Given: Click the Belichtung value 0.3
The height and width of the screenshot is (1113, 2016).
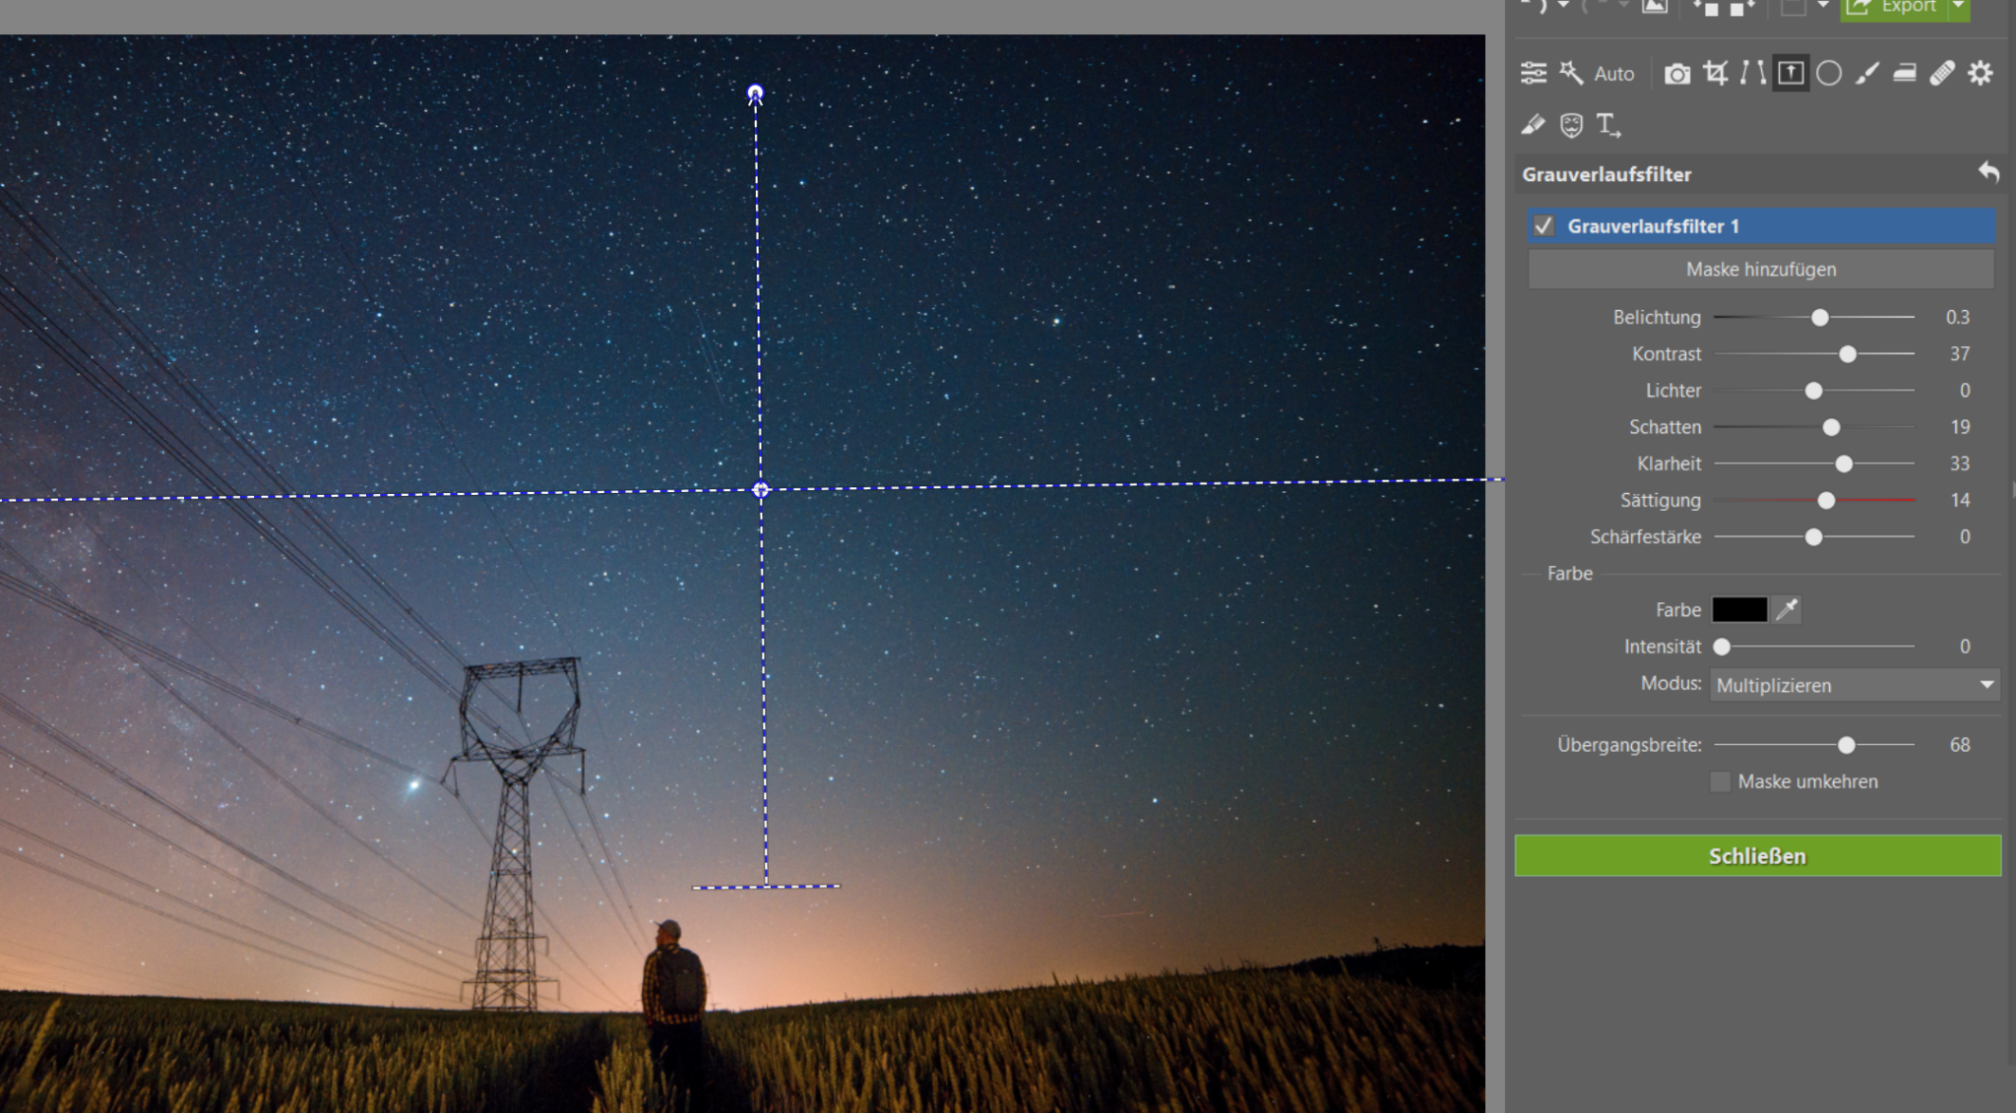Looking at the screenshot, I should [1957, 317].
